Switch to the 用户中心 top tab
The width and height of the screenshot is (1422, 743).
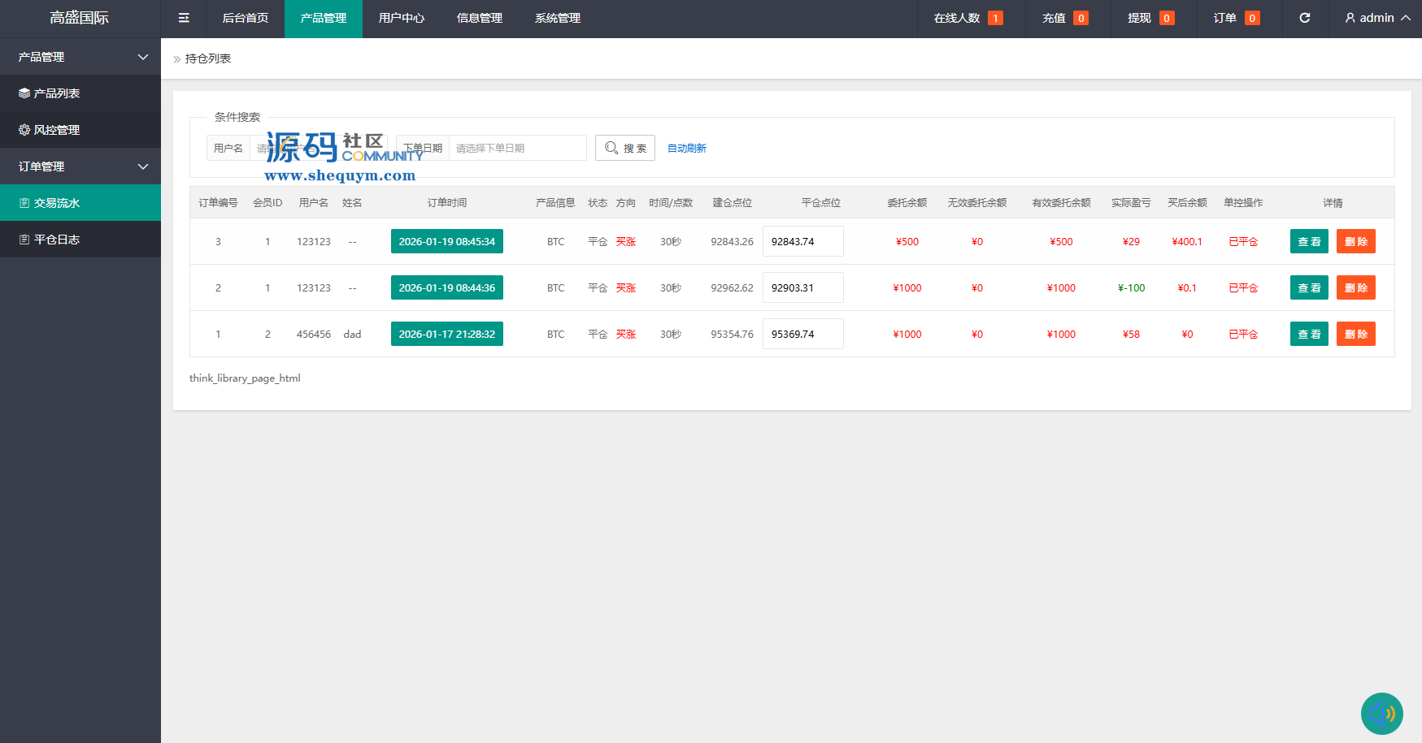click(402, 18)
